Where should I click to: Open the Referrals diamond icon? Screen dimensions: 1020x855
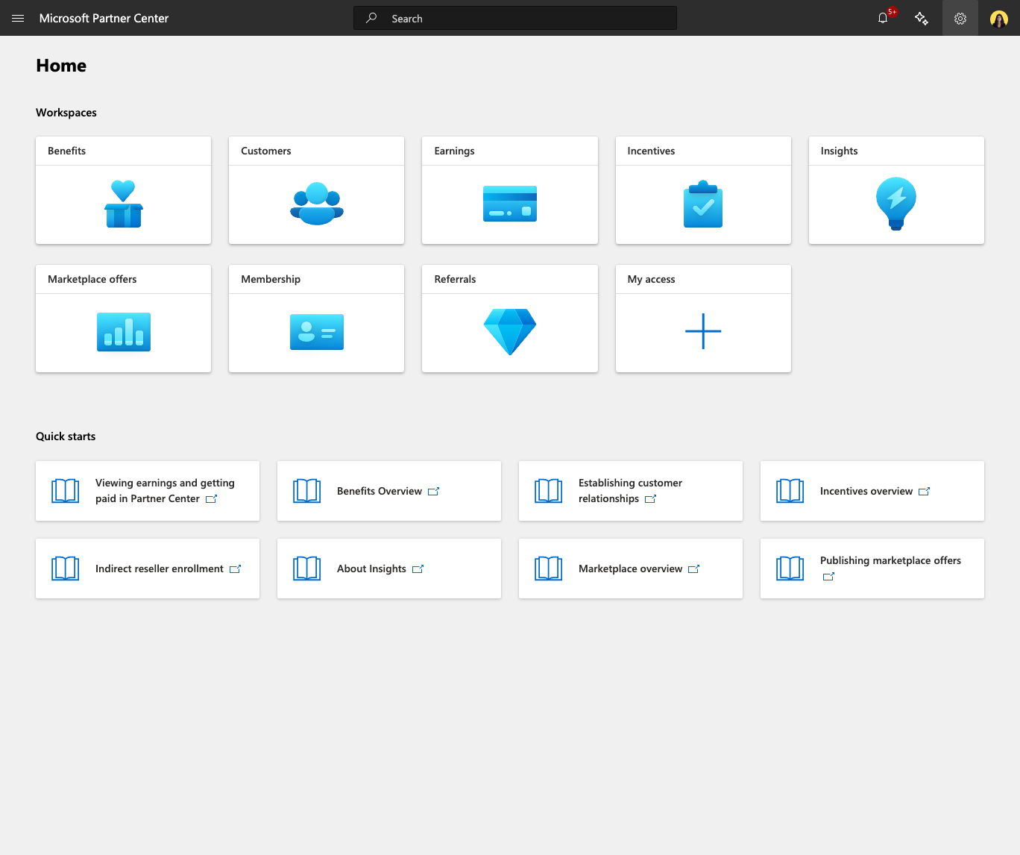[510, 332]
